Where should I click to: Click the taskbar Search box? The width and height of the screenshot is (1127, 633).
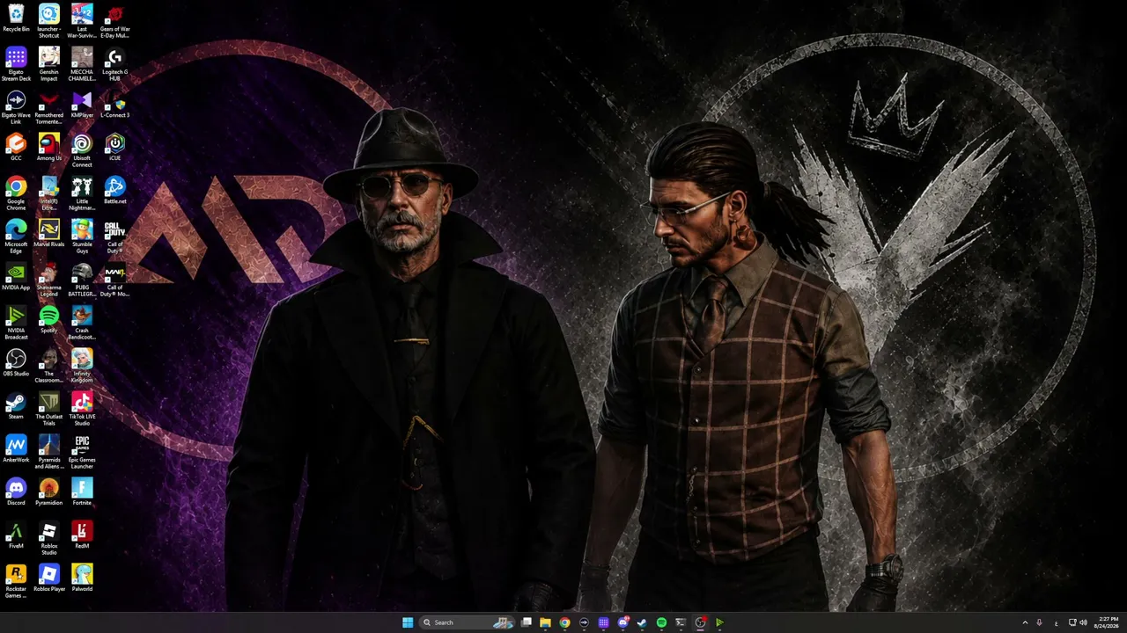coord(467,622)
